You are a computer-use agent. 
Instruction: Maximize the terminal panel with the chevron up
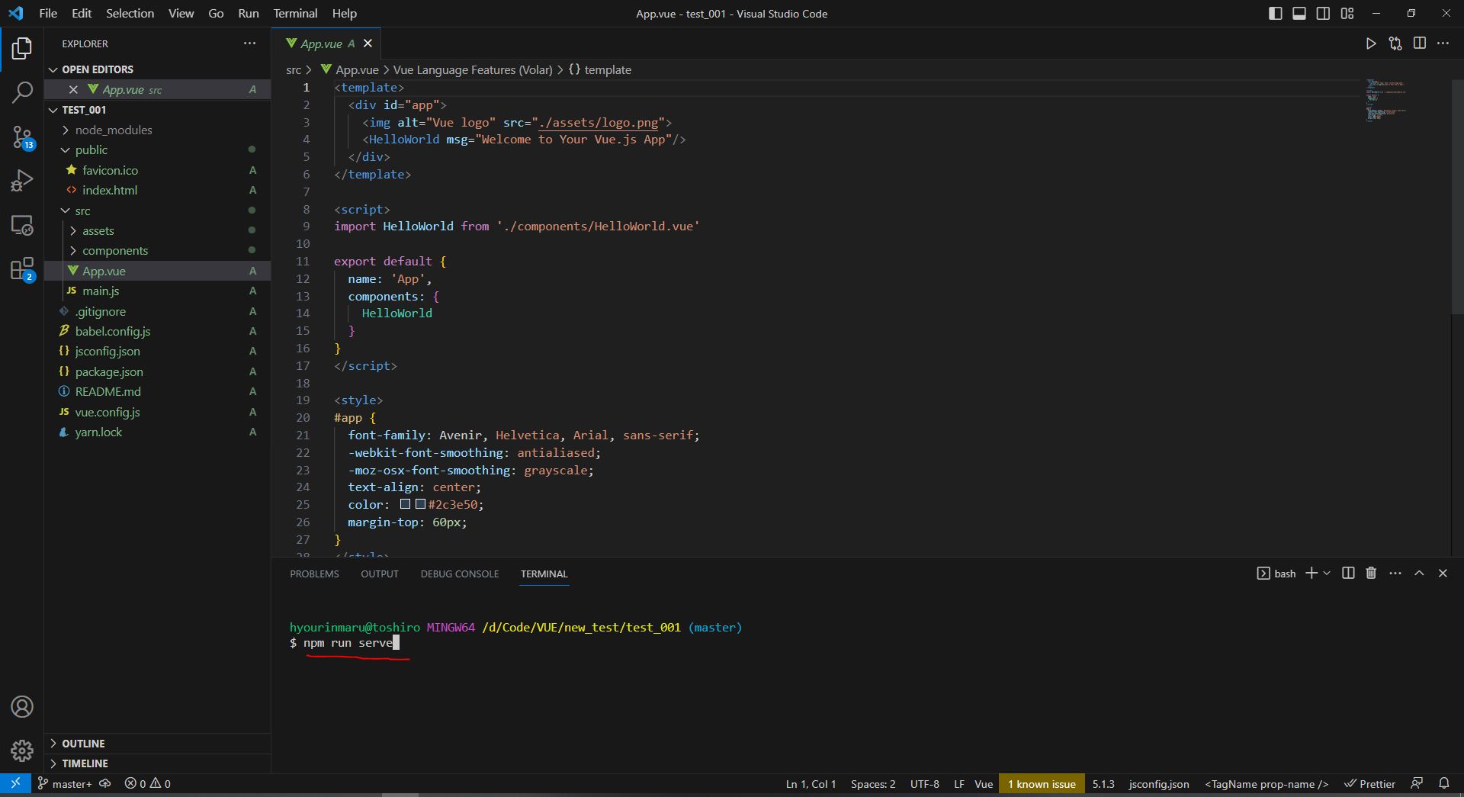[1419, 573]
